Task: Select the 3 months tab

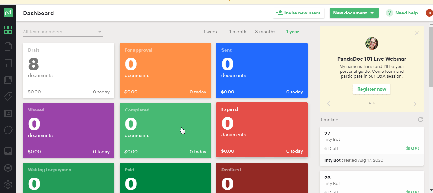Action: coord(265,32)
